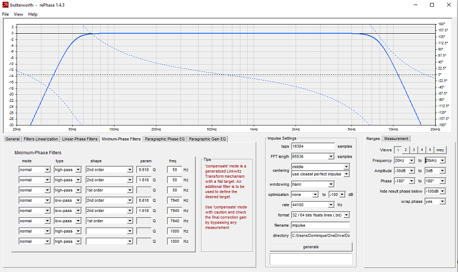458x272 pixels.
Task: Select view 3 button
Action: [413, 150]
